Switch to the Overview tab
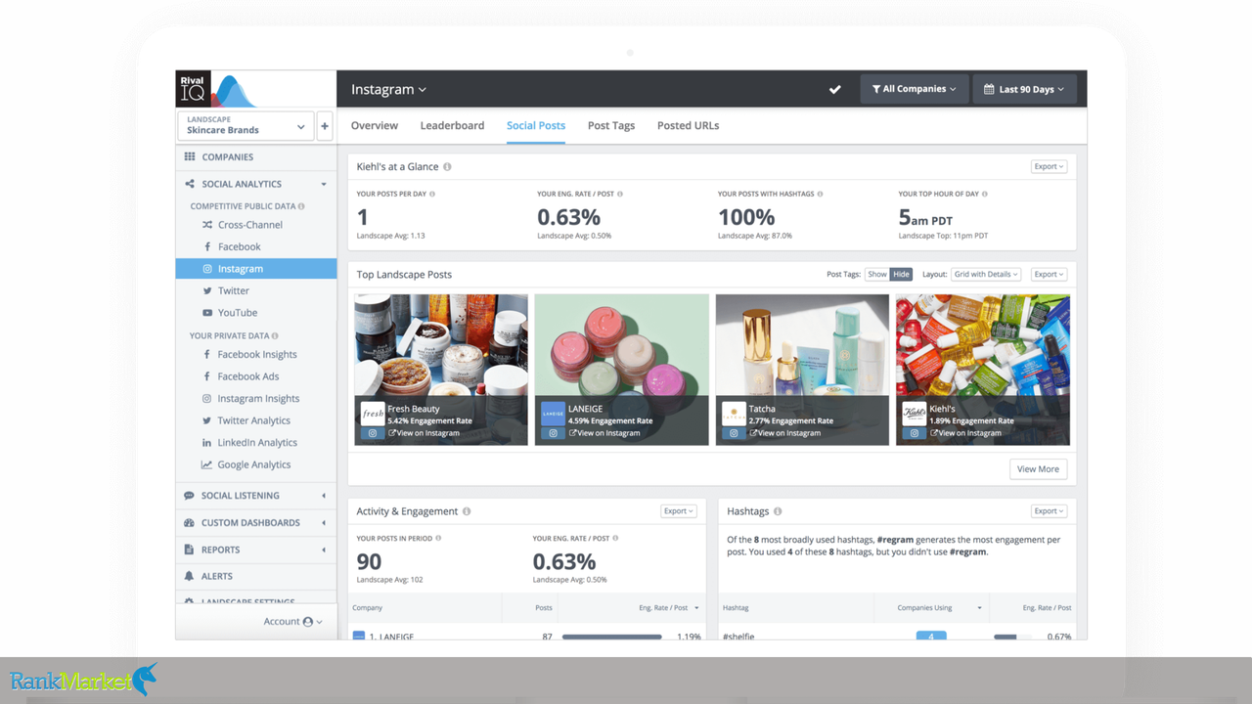Image resolution: width=1252 pixels, height=704 pixels. click(x=375, y=125)
